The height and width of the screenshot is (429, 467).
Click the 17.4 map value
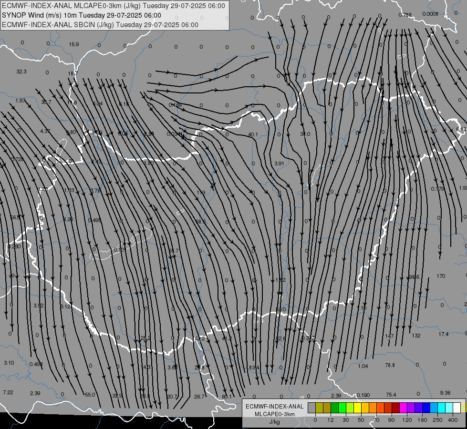[444, 334]
